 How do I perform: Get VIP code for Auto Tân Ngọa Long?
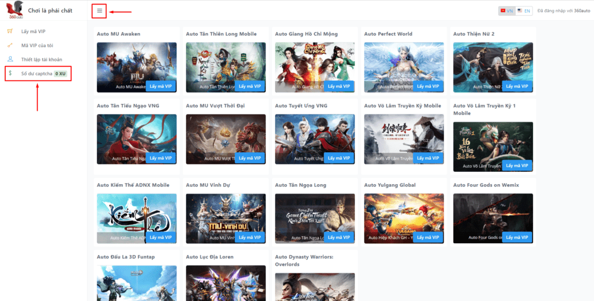(x=339, y=237)
